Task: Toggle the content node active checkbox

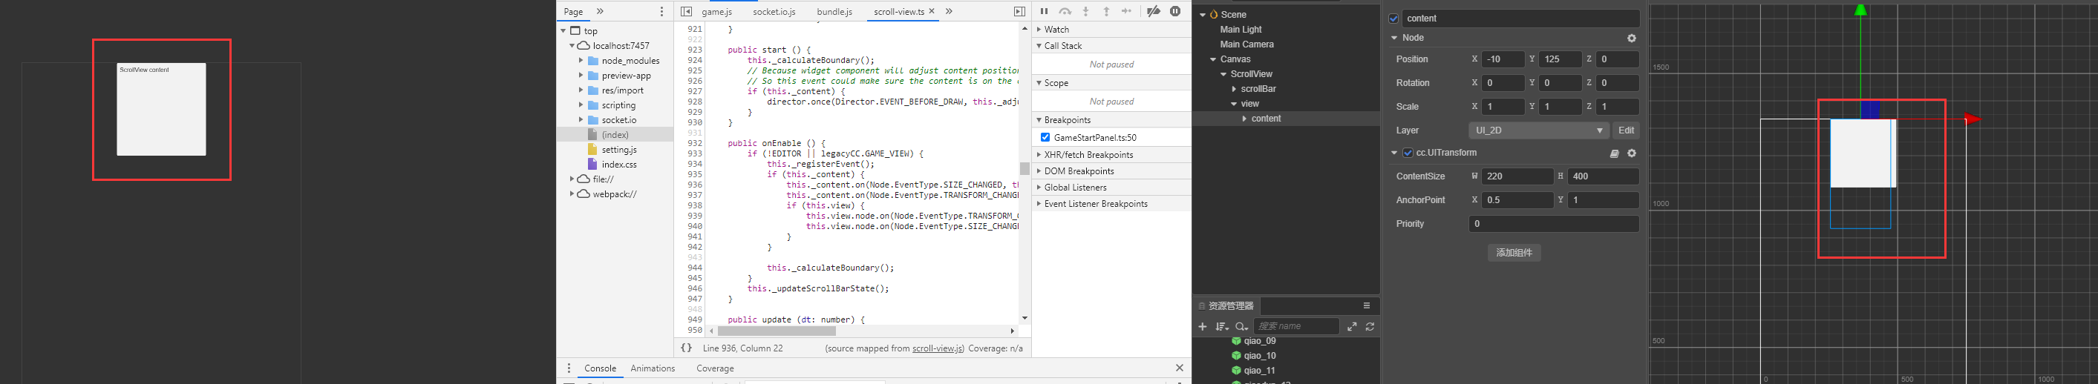Action: [1393, 19]
